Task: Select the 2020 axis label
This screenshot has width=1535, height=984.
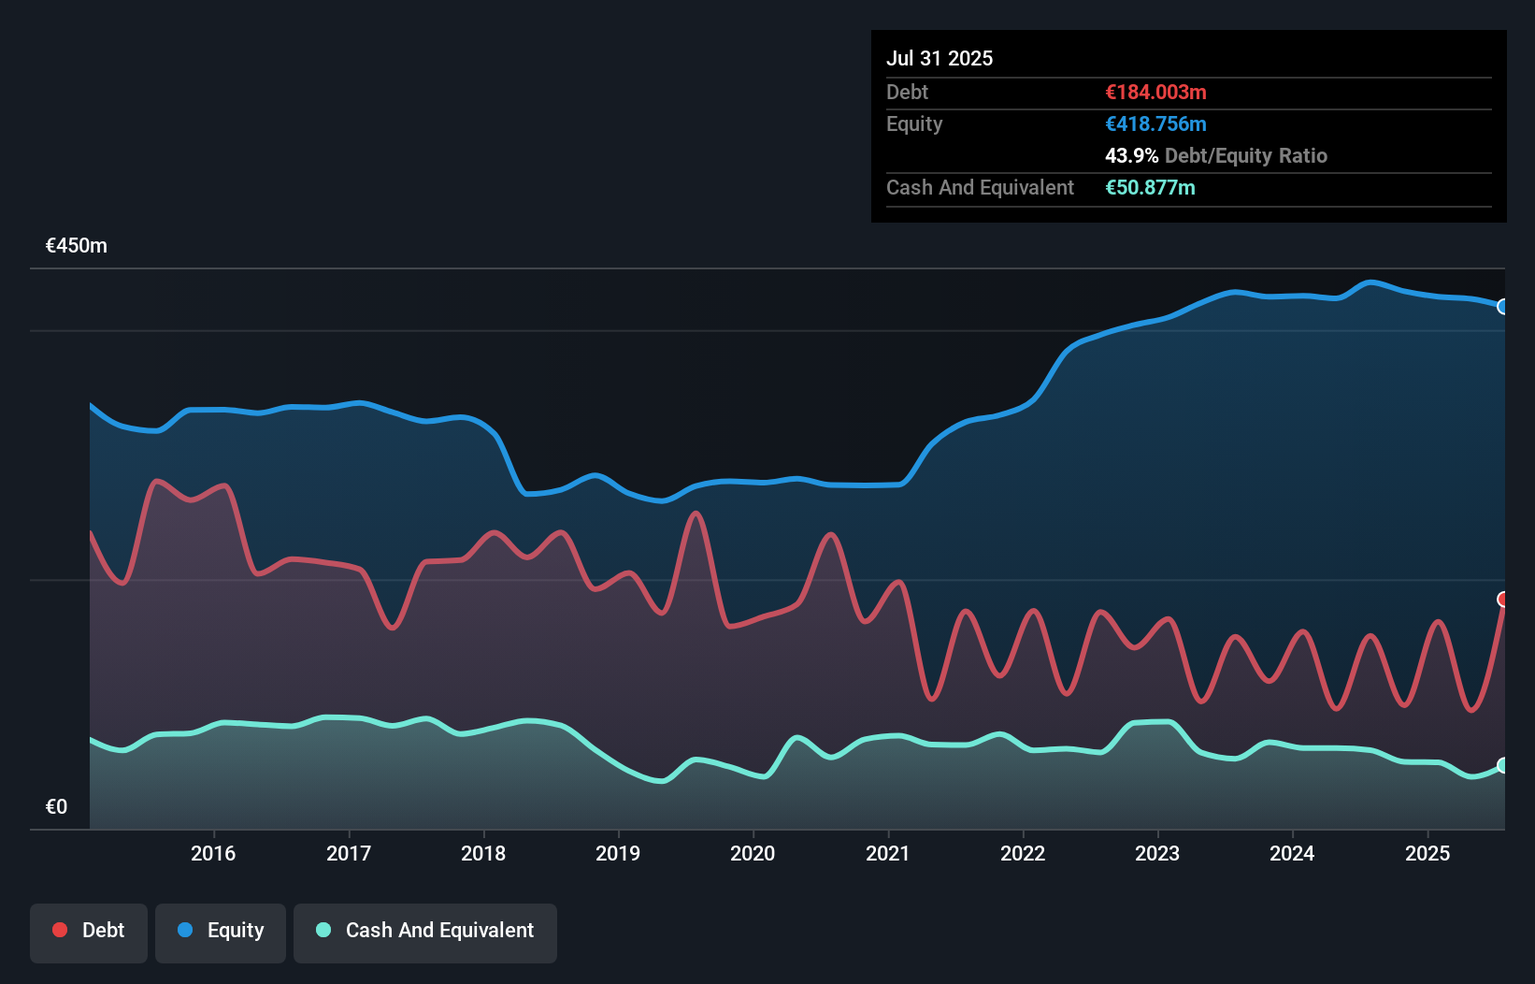Action: 753,853
